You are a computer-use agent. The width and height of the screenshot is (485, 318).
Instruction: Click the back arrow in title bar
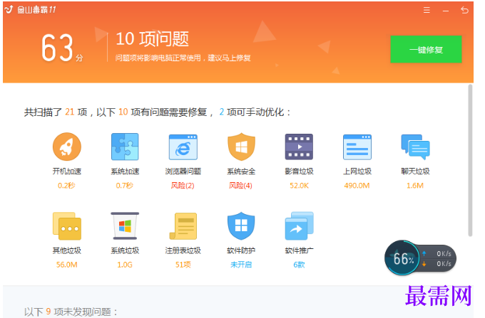tap(464, 10)
